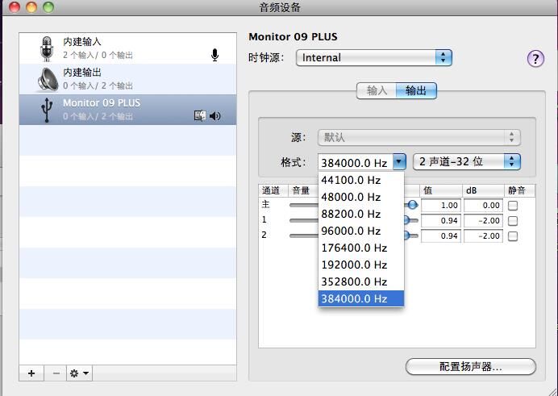Click the plus button to add device
The height and width of the screenshot is (396, 558).
[x=31, y=373]
